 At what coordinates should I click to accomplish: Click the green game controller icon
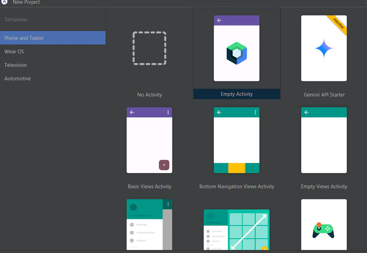pos(323,230)
